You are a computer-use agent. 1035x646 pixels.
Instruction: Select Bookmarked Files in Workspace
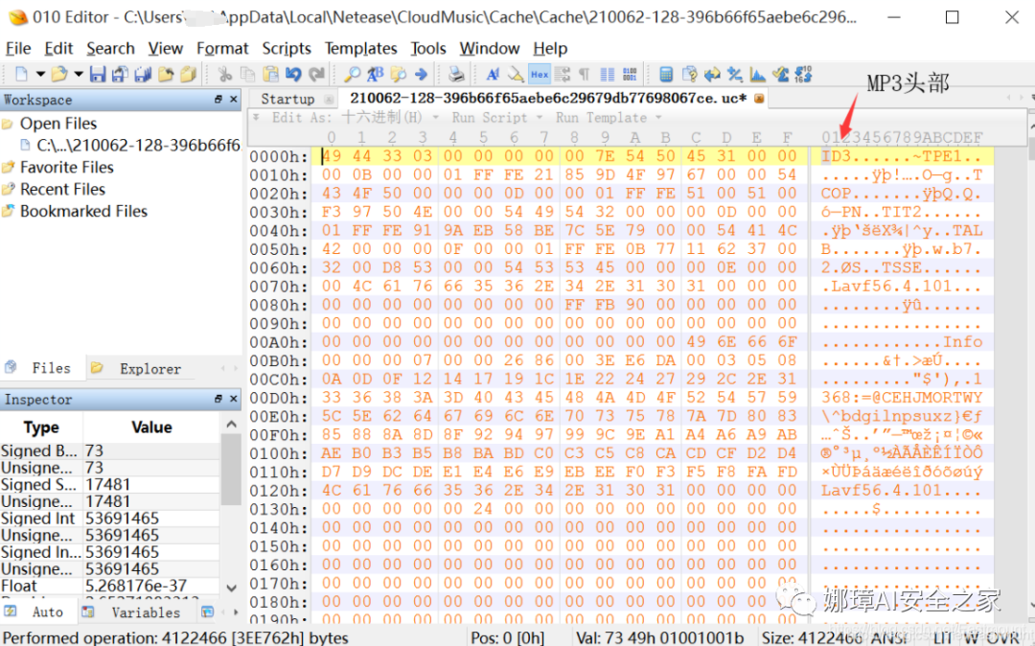(83, 211)
